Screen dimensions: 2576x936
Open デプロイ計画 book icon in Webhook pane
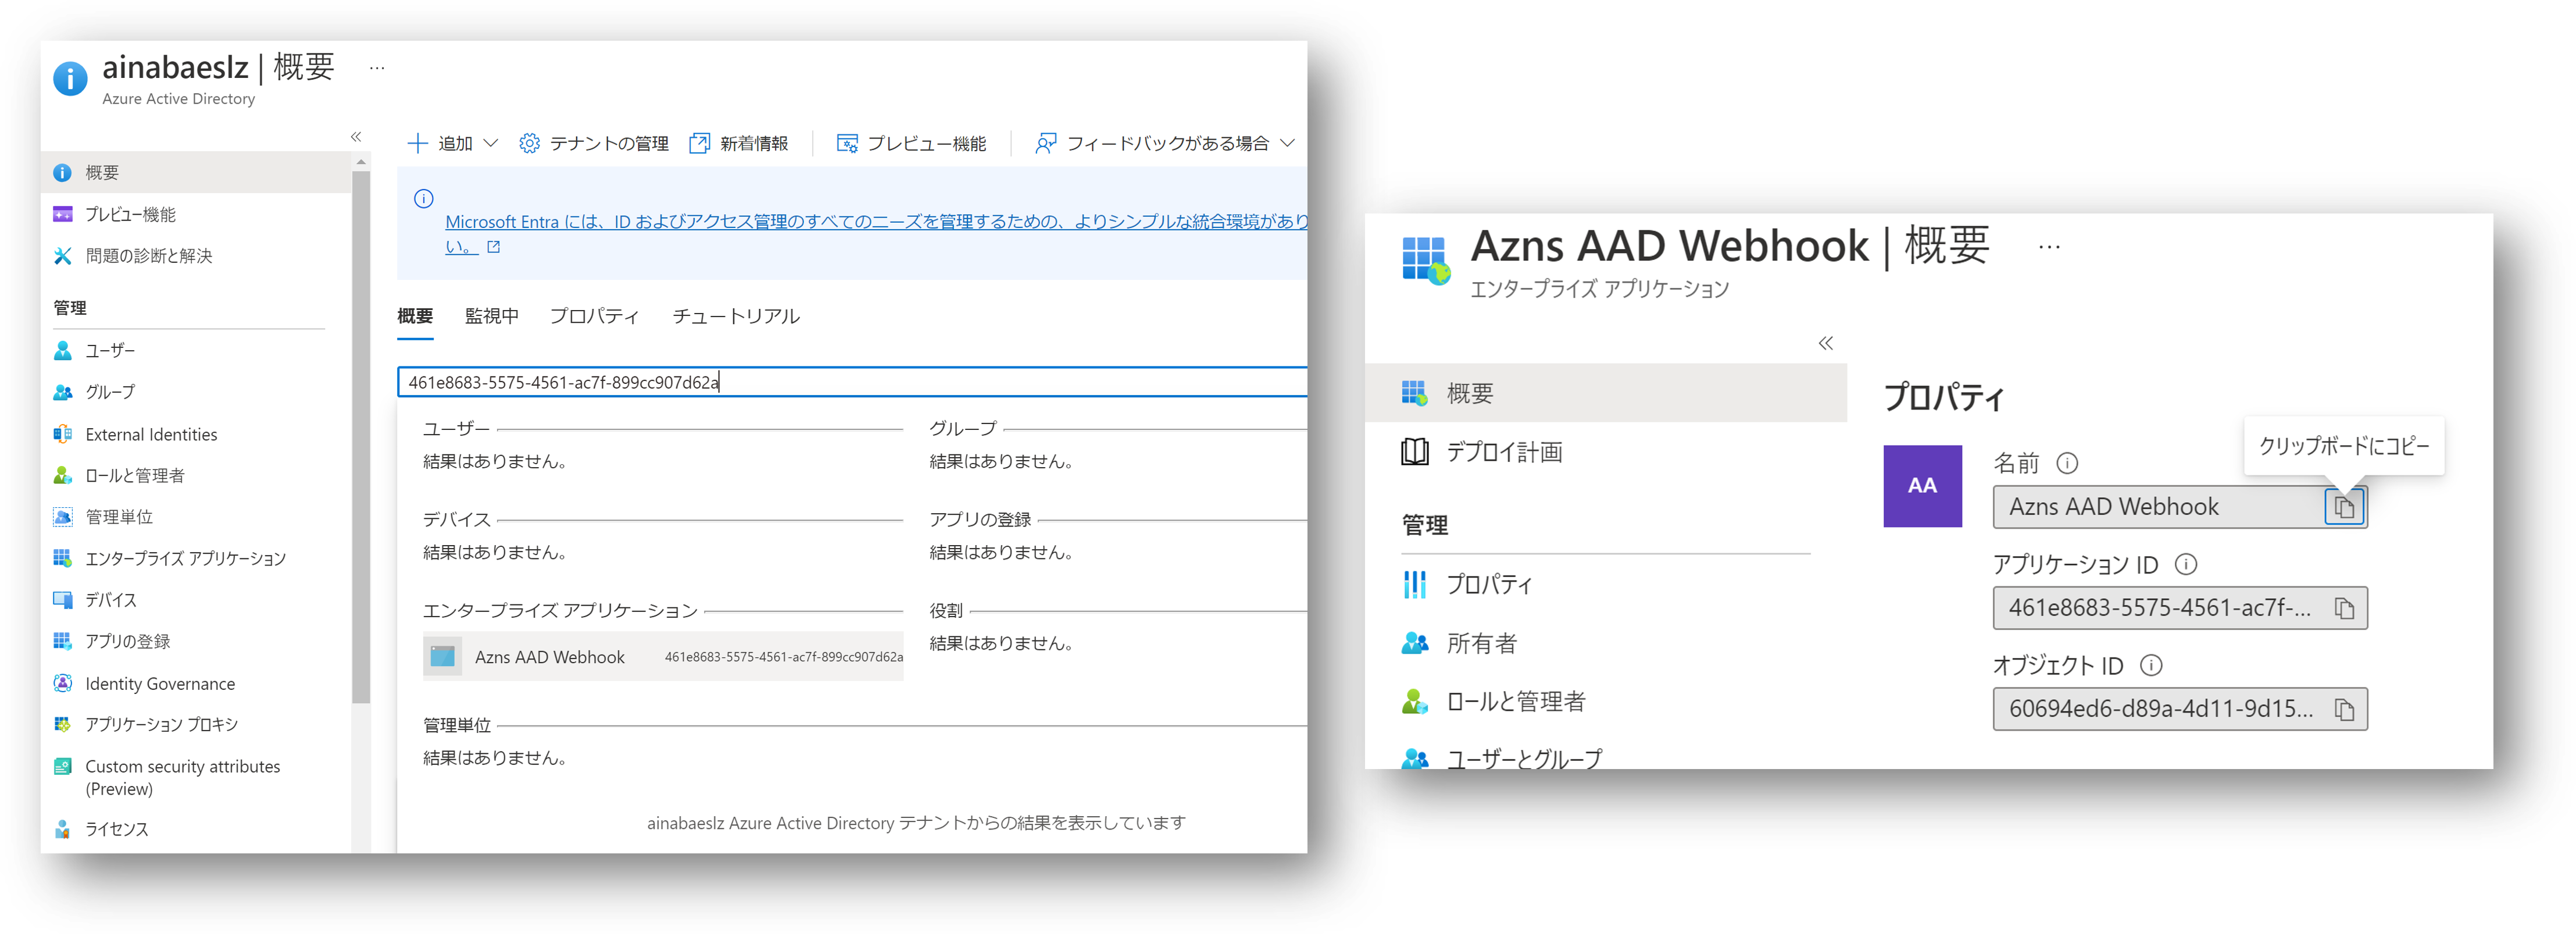1415,453
